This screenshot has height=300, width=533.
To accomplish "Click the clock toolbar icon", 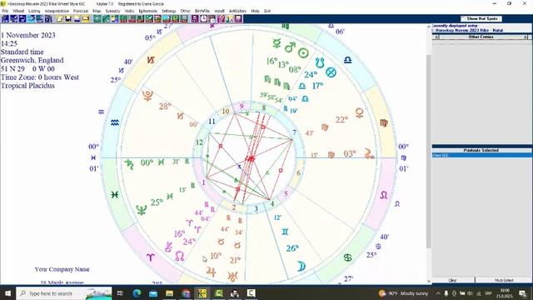I will point(203,18).
